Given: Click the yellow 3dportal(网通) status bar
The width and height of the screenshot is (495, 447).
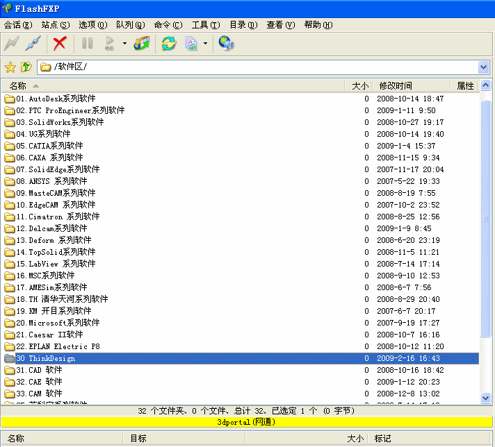Looking at the screenshot, I should point(247,422).
